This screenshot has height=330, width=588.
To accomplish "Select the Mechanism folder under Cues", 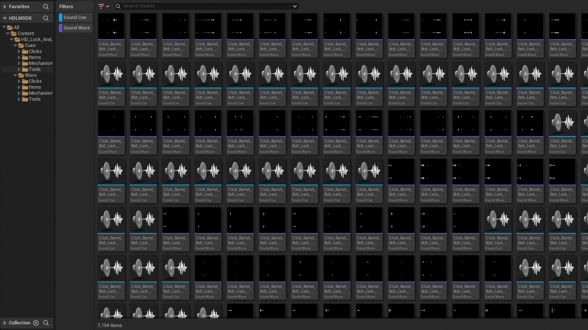I will [x=40, y=63].
